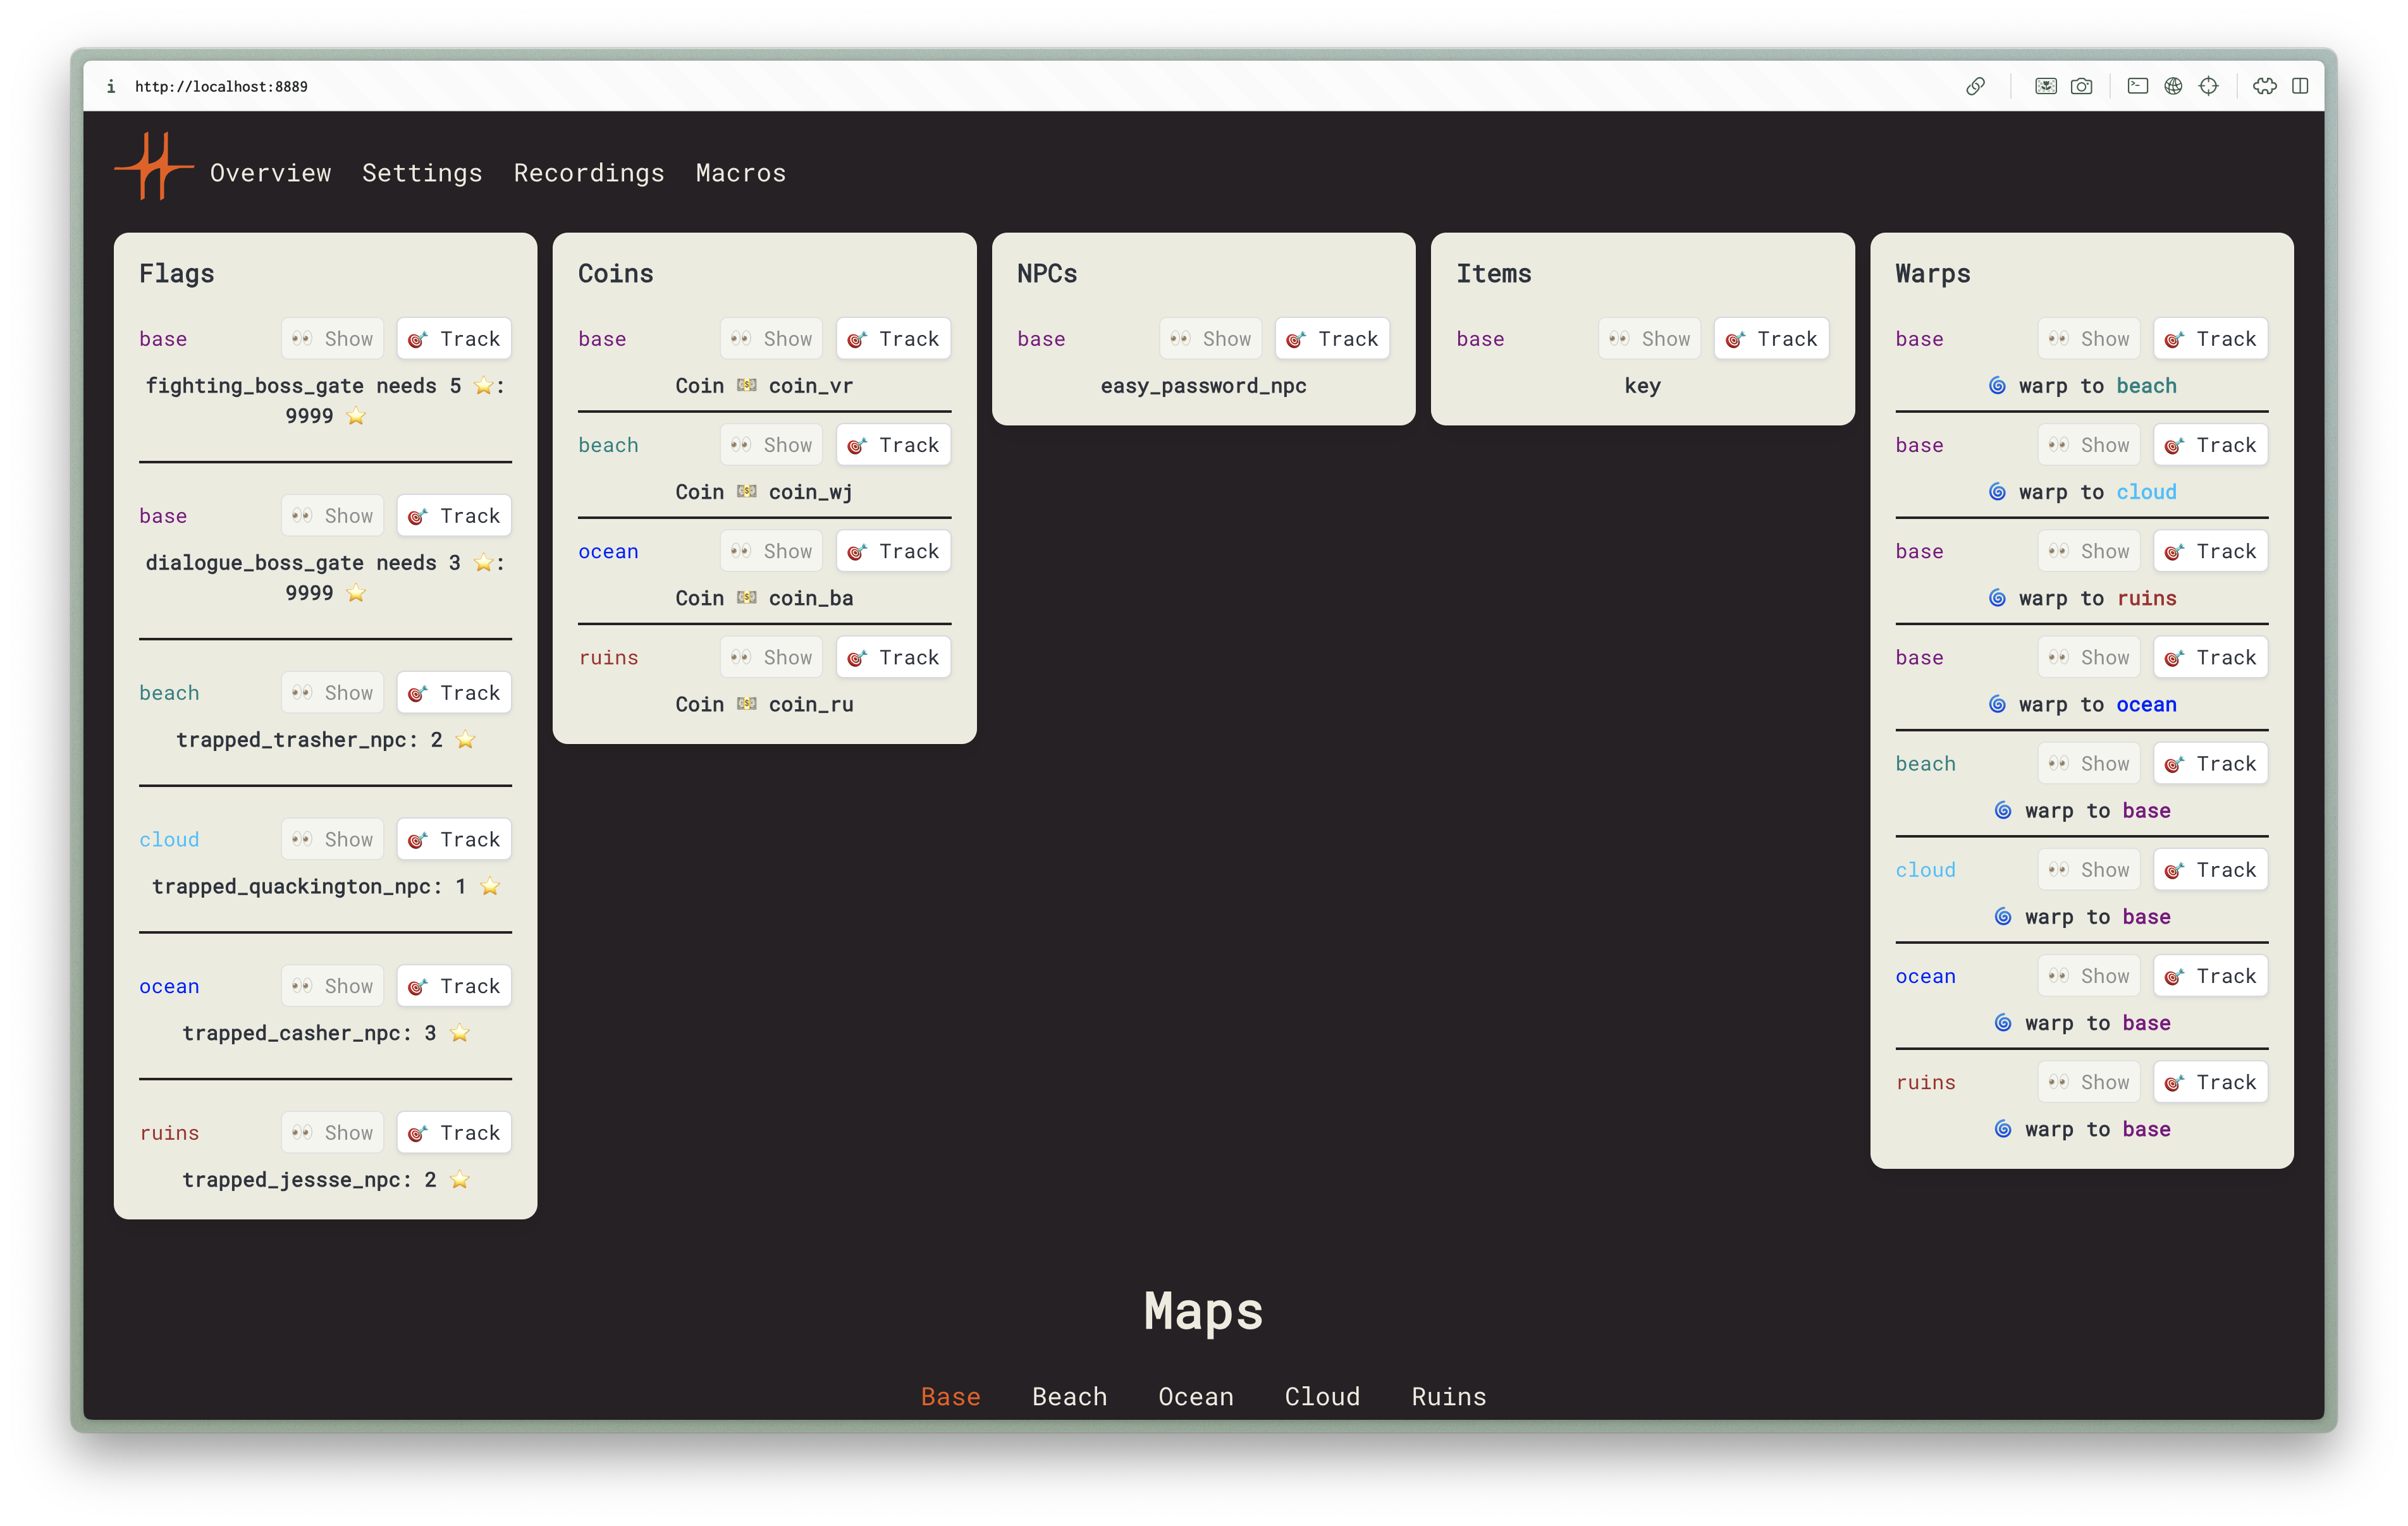This screenshot has height=1526, width=2408.
Task: Track the beach row's warp to base
Action: 2210,764
